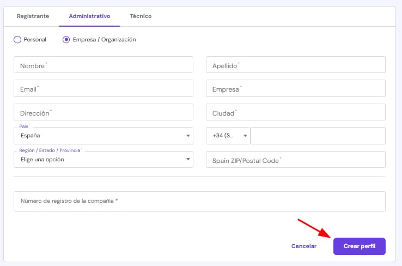Focus the Apellido text field
The image size is (402, 266).
[x=295, y=65]
